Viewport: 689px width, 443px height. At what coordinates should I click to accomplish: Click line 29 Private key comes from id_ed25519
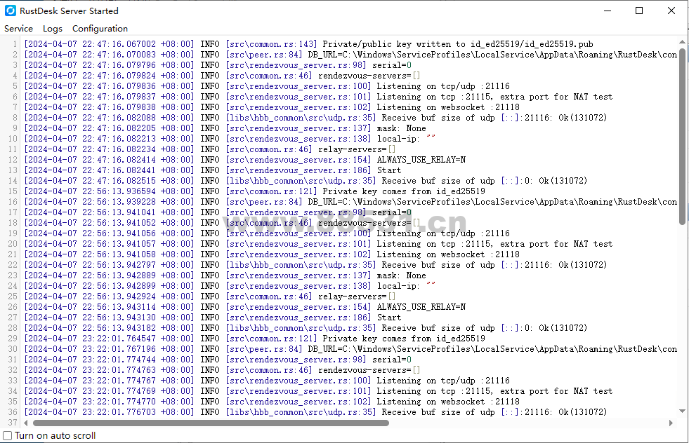pos(254,339)
